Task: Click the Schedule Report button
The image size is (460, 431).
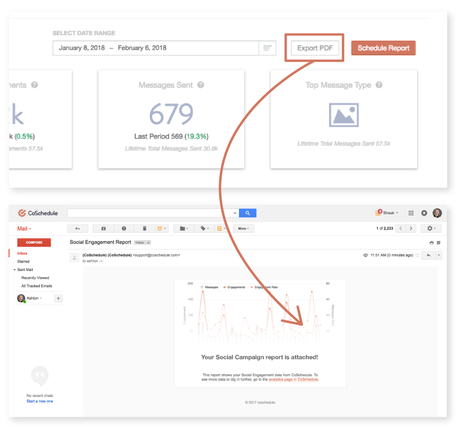Action: [x=383, y=48]
